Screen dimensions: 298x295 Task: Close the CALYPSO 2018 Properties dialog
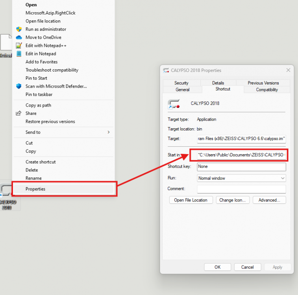[x=288, y=70]
